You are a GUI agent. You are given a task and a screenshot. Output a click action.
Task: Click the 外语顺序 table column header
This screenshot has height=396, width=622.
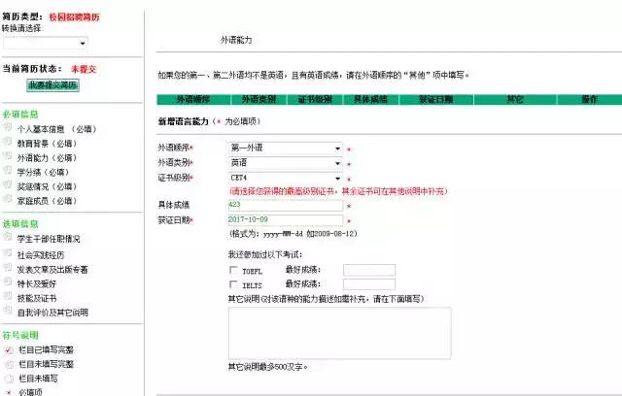193,99
